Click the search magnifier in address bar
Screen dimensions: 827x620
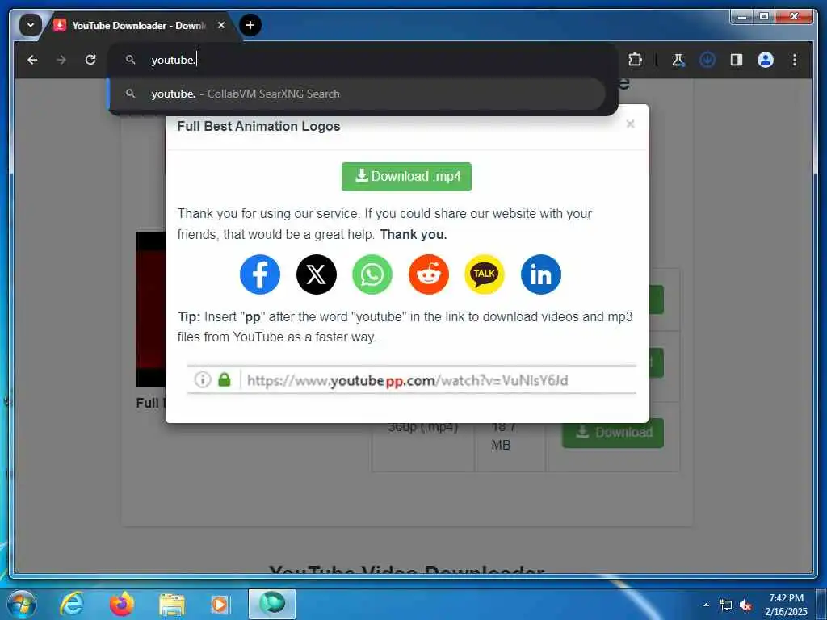[130, 60]
